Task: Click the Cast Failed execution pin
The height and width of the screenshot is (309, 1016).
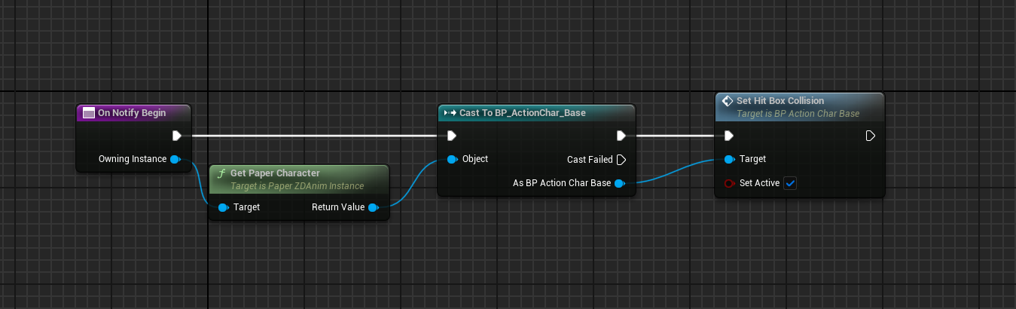Action: [x=621, y=160]
